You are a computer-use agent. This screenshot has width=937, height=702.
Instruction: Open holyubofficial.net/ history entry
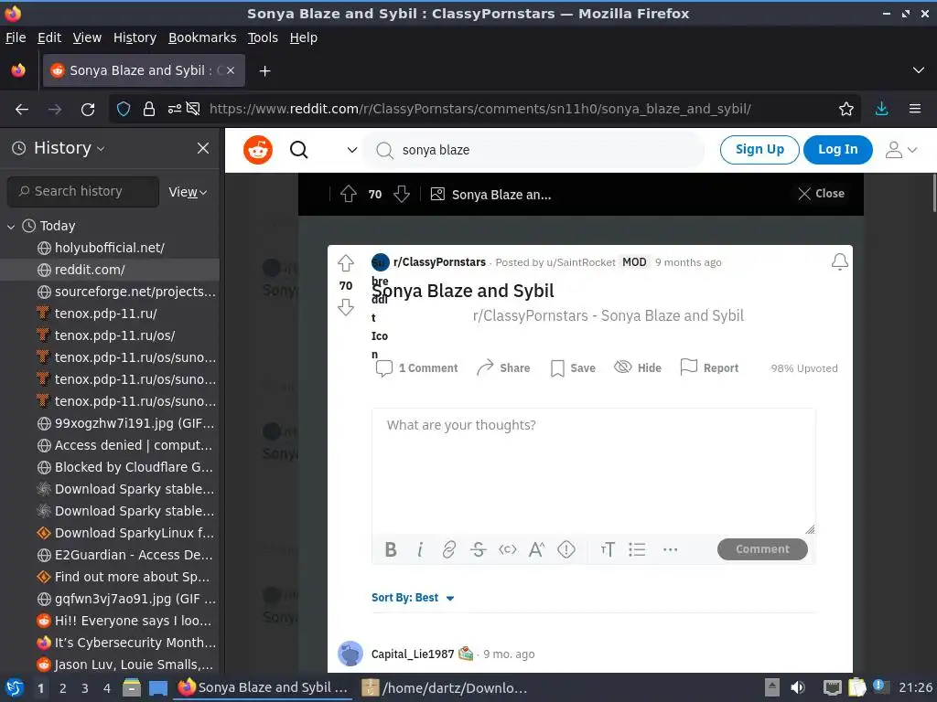click(x=110, y=248)
